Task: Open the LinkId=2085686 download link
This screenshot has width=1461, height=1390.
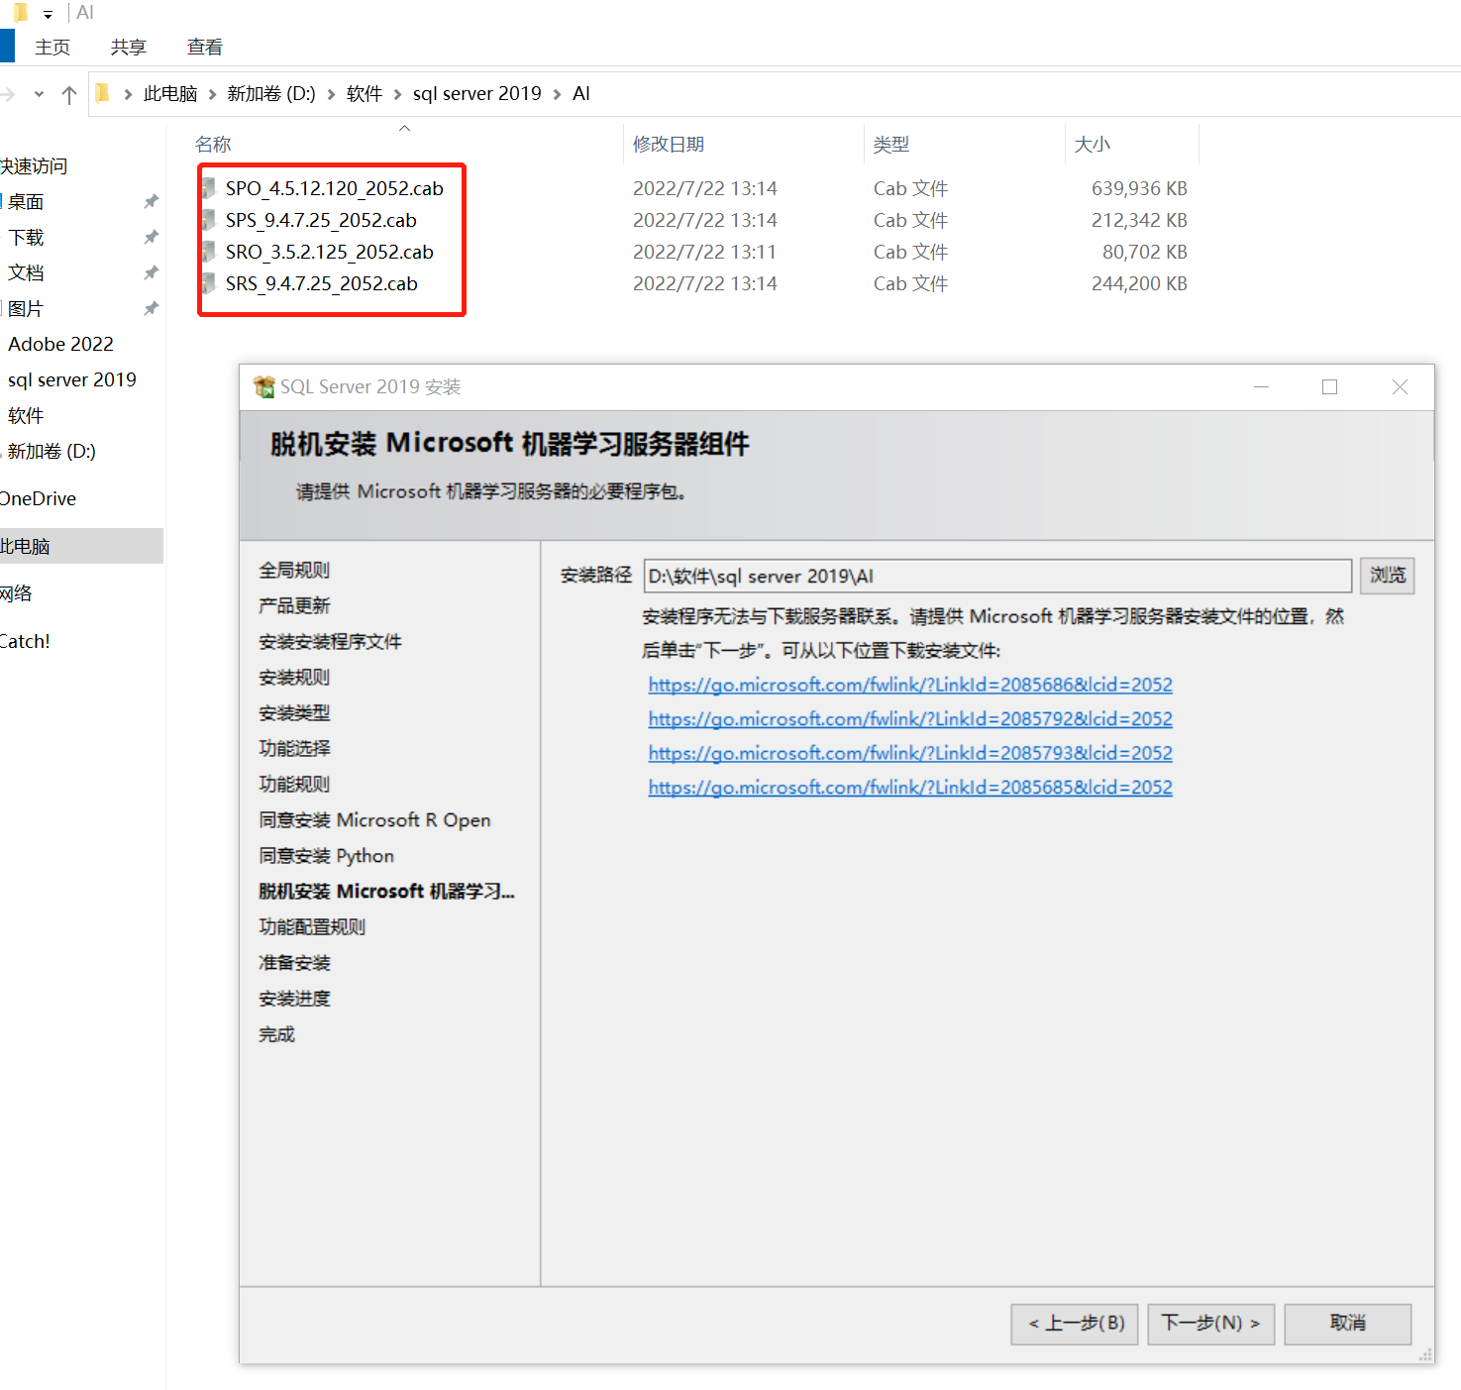Action: pyautogui.click(x=910, y=685)
